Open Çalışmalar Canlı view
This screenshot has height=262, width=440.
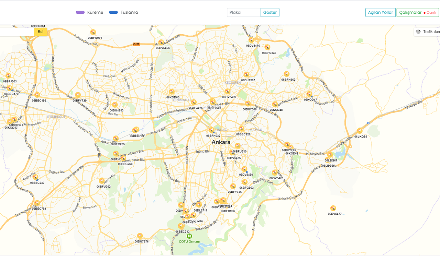pyautogui.click(x=418, y=12)
